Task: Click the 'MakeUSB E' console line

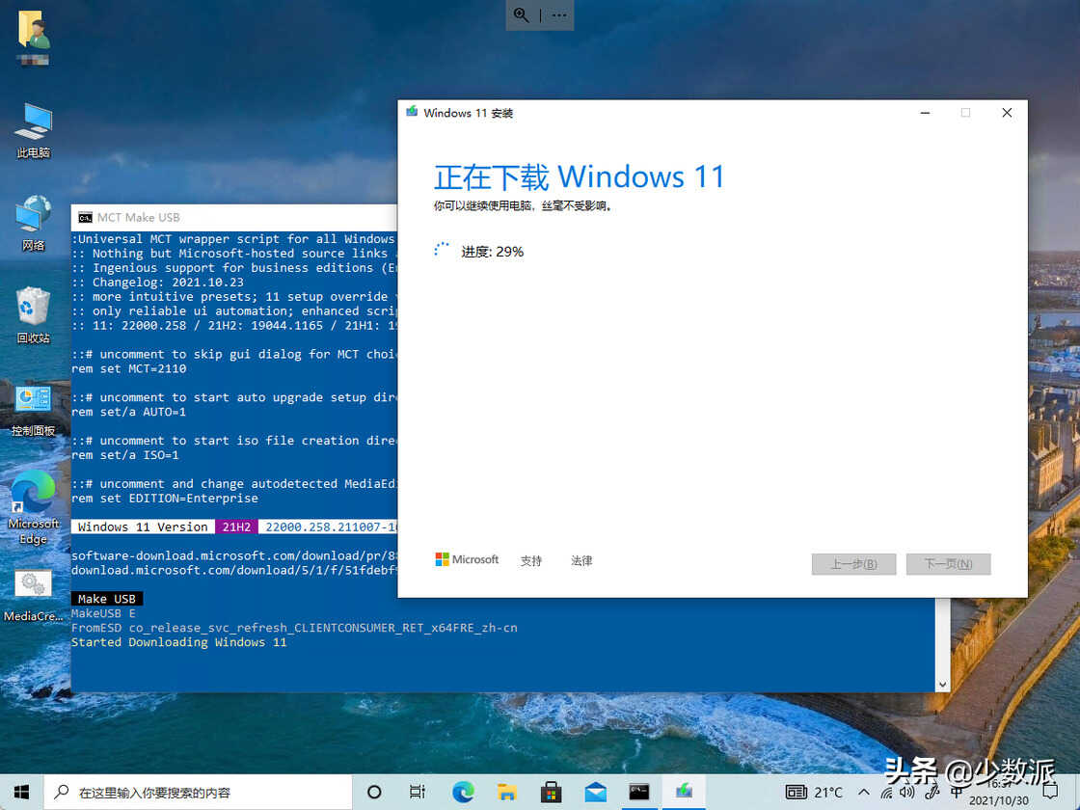Action: [x=103, y=613]
